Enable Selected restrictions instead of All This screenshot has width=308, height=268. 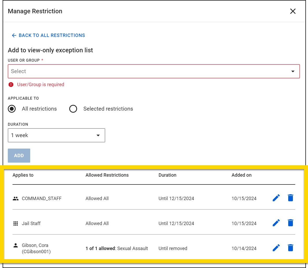(x=73, y=109)
